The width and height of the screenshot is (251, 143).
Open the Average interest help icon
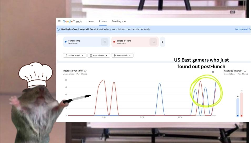(245, 71)
